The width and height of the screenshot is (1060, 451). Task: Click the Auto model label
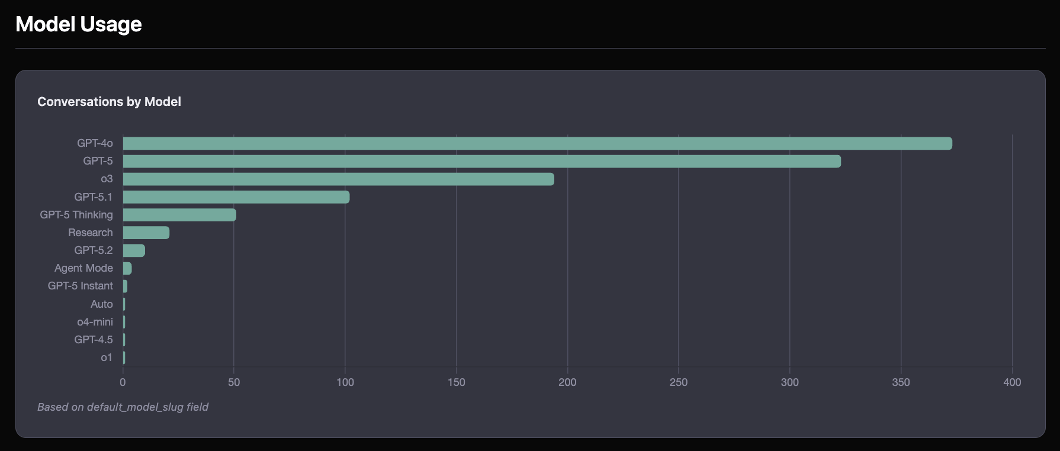click(x=102, y=304)
